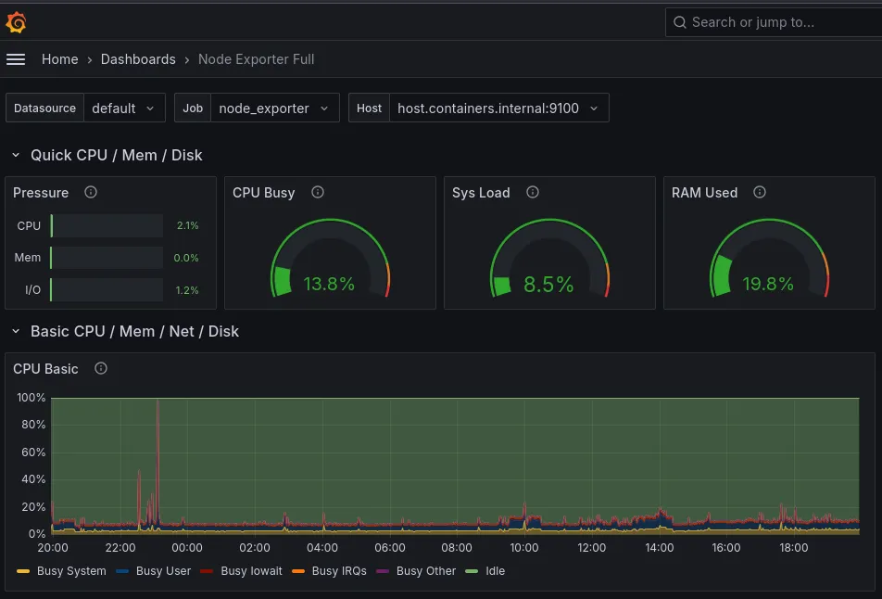Image resolution: width=882 pixels, height=599 pixels.
Task: Click the Node Exporter Full title
Action: click(256, 58)
